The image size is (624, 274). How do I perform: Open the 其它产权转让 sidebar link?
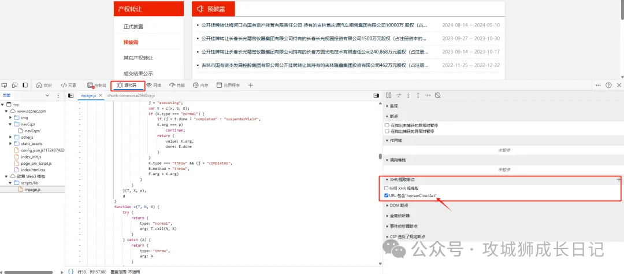(138, 58)
